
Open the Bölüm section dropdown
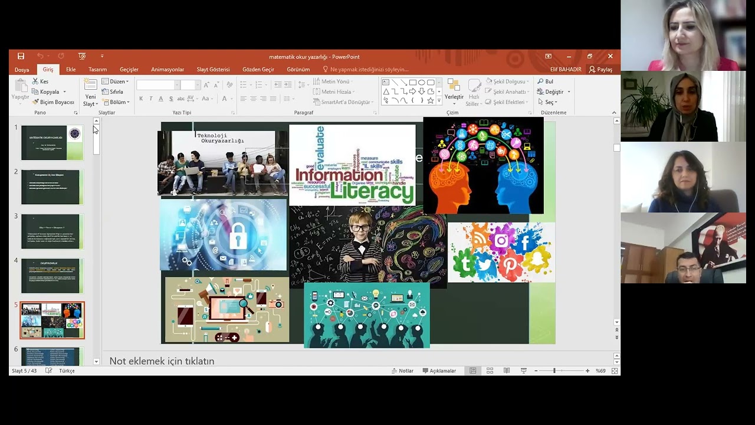tap(116, 102)
